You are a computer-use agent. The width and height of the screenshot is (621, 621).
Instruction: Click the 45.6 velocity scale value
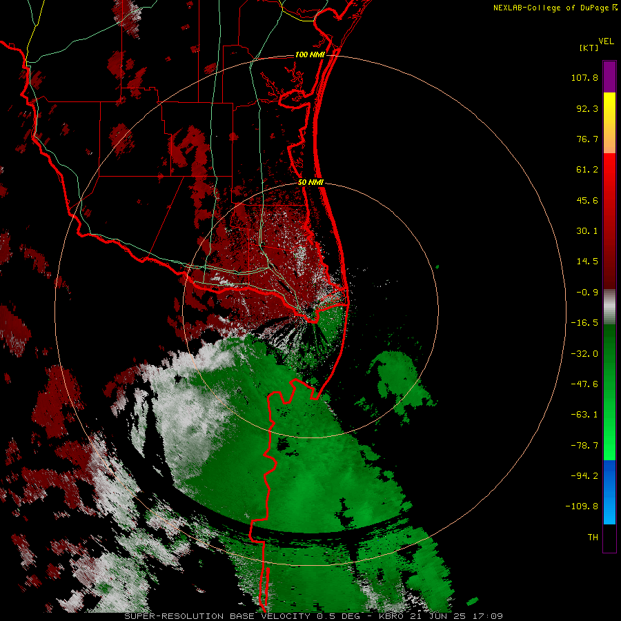(587, 200)
